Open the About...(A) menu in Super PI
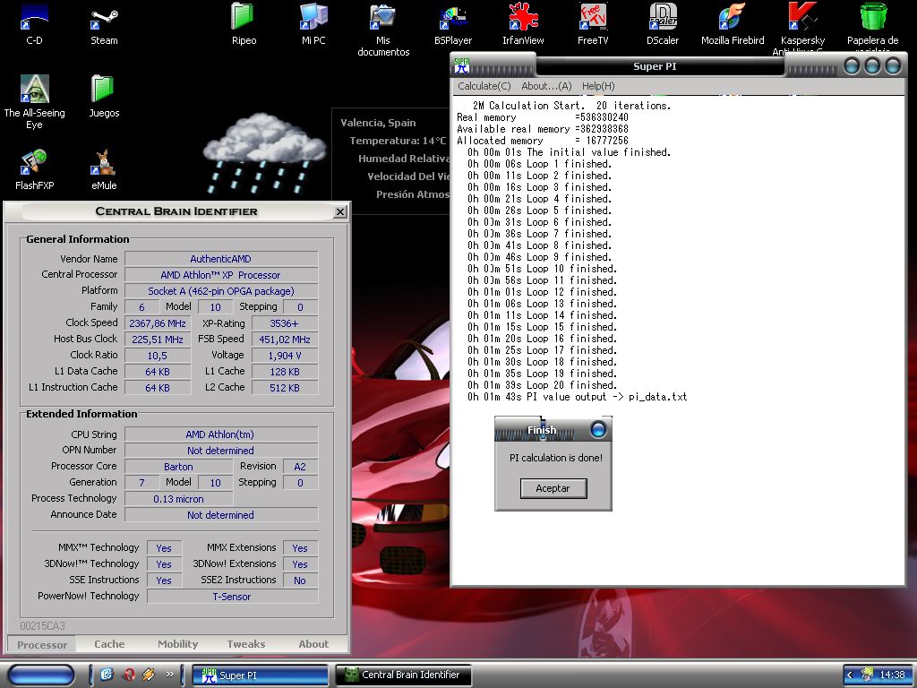The height and width of the screenshot is (688, 917). [x=546, y=86]
